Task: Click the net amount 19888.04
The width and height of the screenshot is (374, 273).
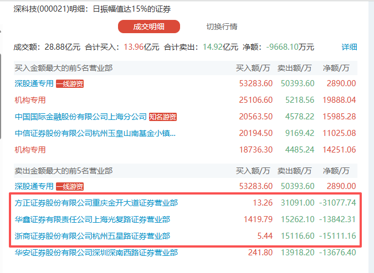Action: tap(339, 100)
